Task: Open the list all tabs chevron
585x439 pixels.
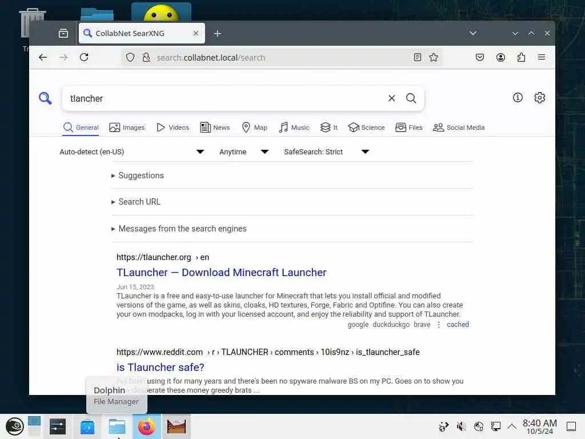Action: 472,33
